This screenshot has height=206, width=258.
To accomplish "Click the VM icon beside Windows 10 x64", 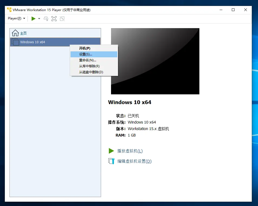I will click(15, 42).
